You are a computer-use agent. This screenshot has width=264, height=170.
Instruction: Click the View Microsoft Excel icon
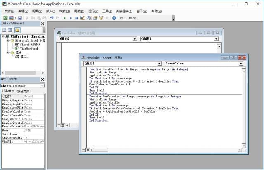point(5,18)
